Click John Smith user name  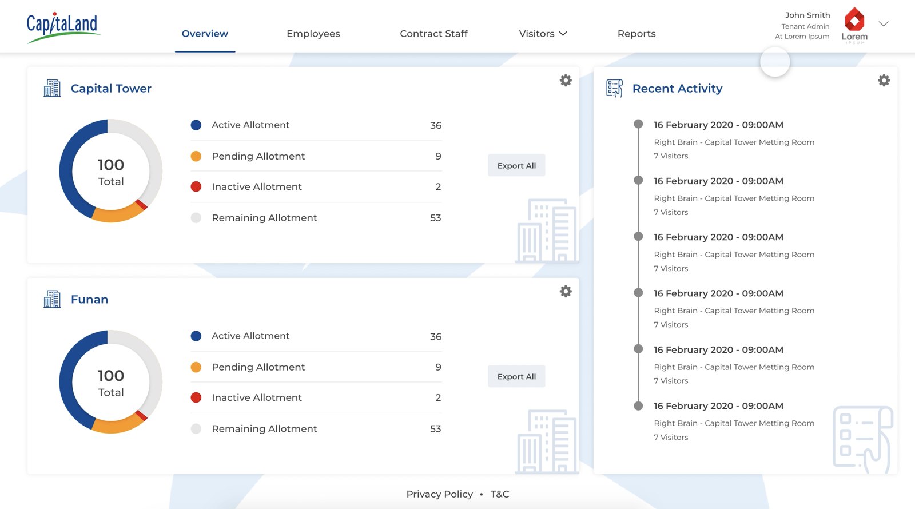tap(807, 15)
